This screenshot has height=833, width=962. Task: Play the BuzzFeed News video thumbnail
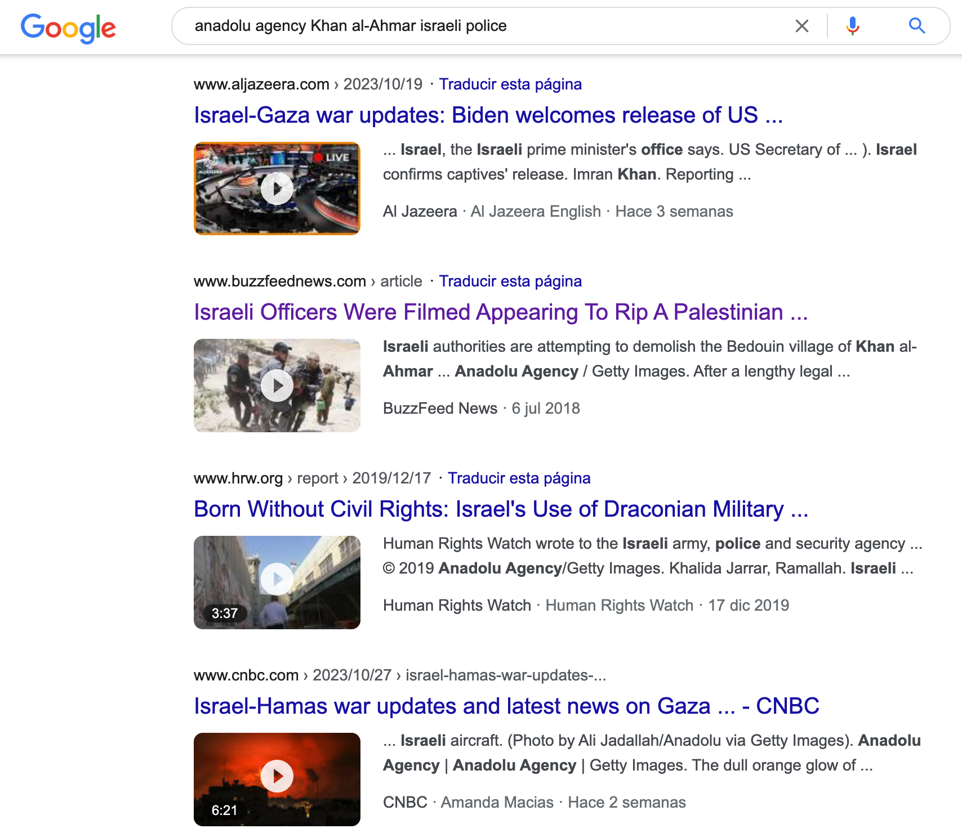tap(277, 386)
